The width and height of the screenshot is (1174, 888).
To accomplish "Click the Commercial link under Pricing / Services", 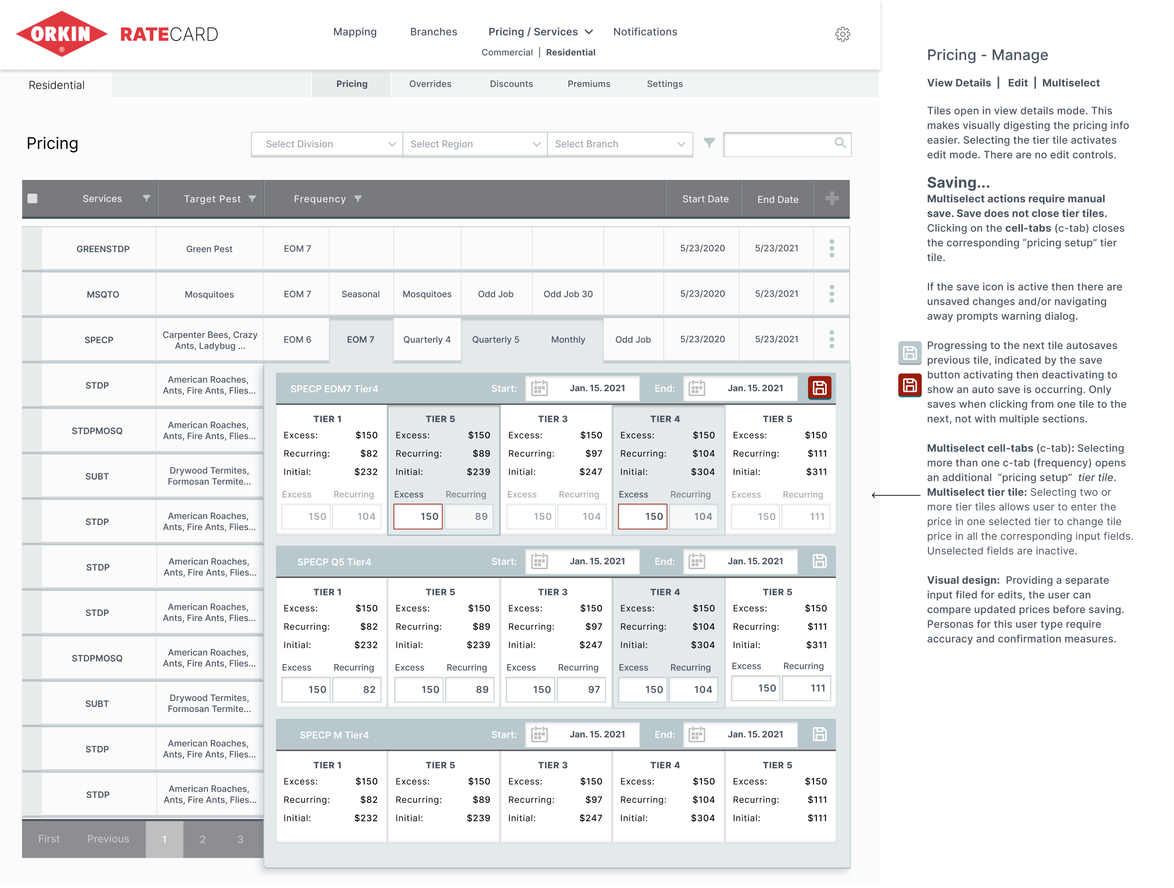I will point(506,52).
